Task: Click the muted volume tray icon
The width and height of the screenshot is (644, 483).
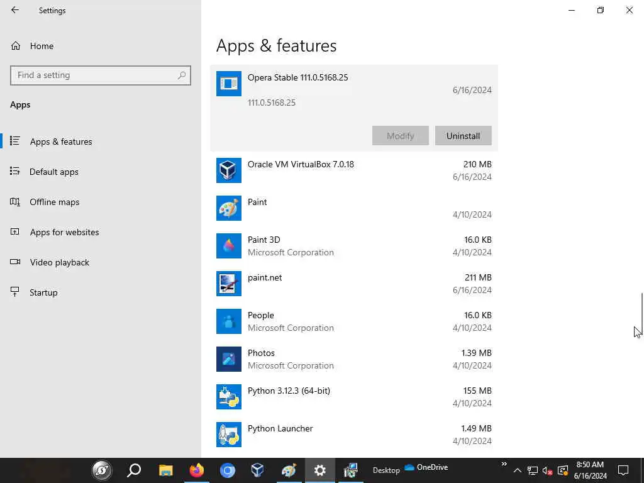Action: [547, 470]
